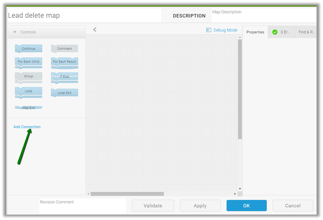Image resolution: width=323 pixels, height=220 pixels.
Task: Select the Loop Exit block
Action: coord(65,93)
